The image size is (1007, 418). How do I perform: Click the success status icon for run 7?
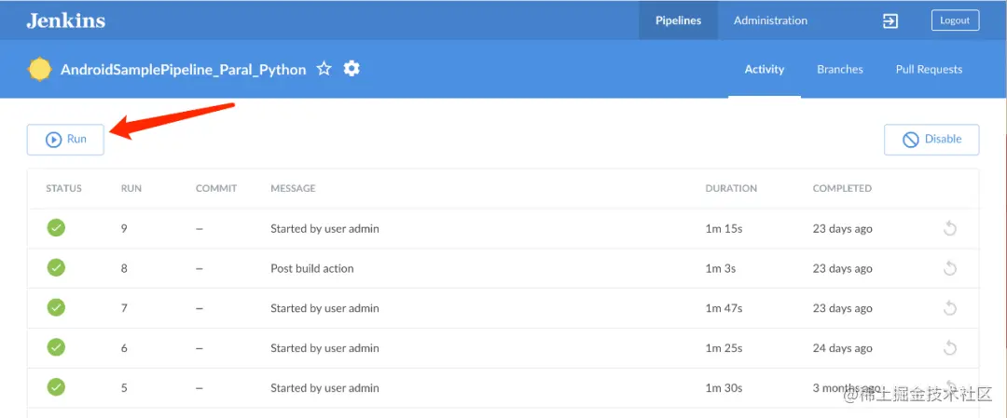coord(57,308)
